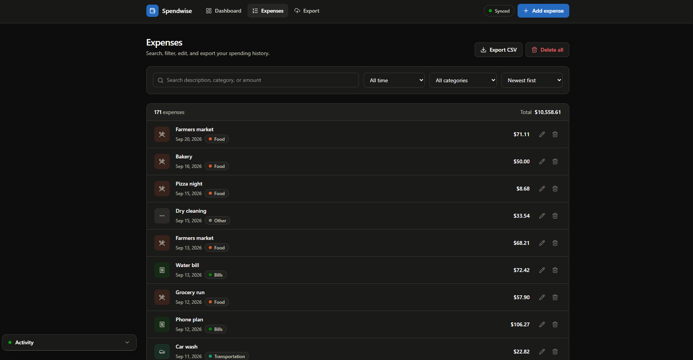Click the Transportation tag on Car wash
Viewport: 693px width, 360px height.
click(x=227, y=356)
